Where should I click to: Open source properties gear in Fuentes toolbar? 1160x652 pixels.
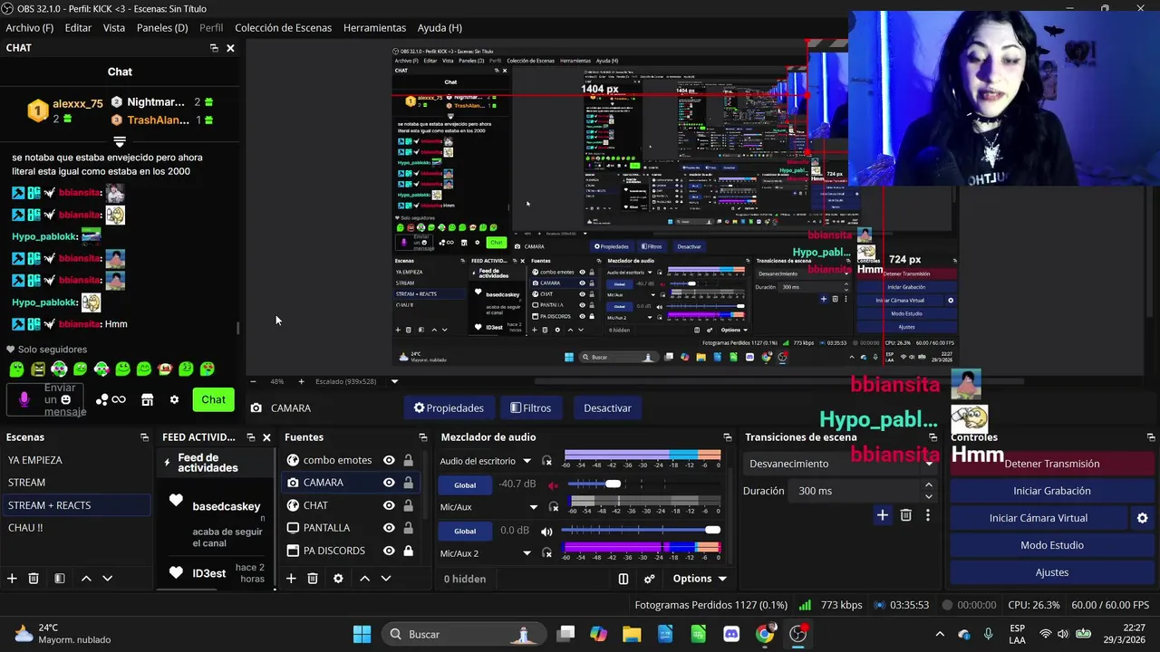[338, 579]
